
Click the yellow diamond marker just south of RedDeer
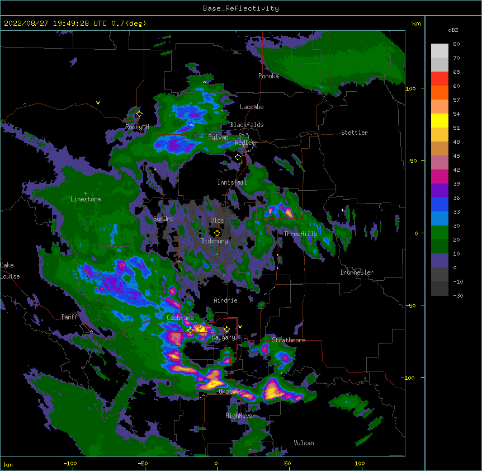click(238, 157)
